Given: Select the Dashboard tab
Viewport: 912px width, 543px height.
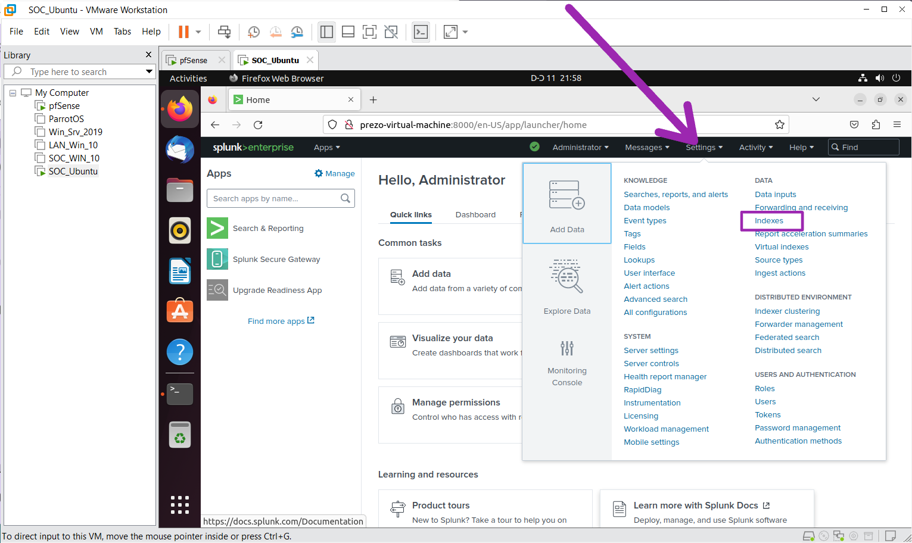Looking at the screenshot, I should click(x=475, y=215).
